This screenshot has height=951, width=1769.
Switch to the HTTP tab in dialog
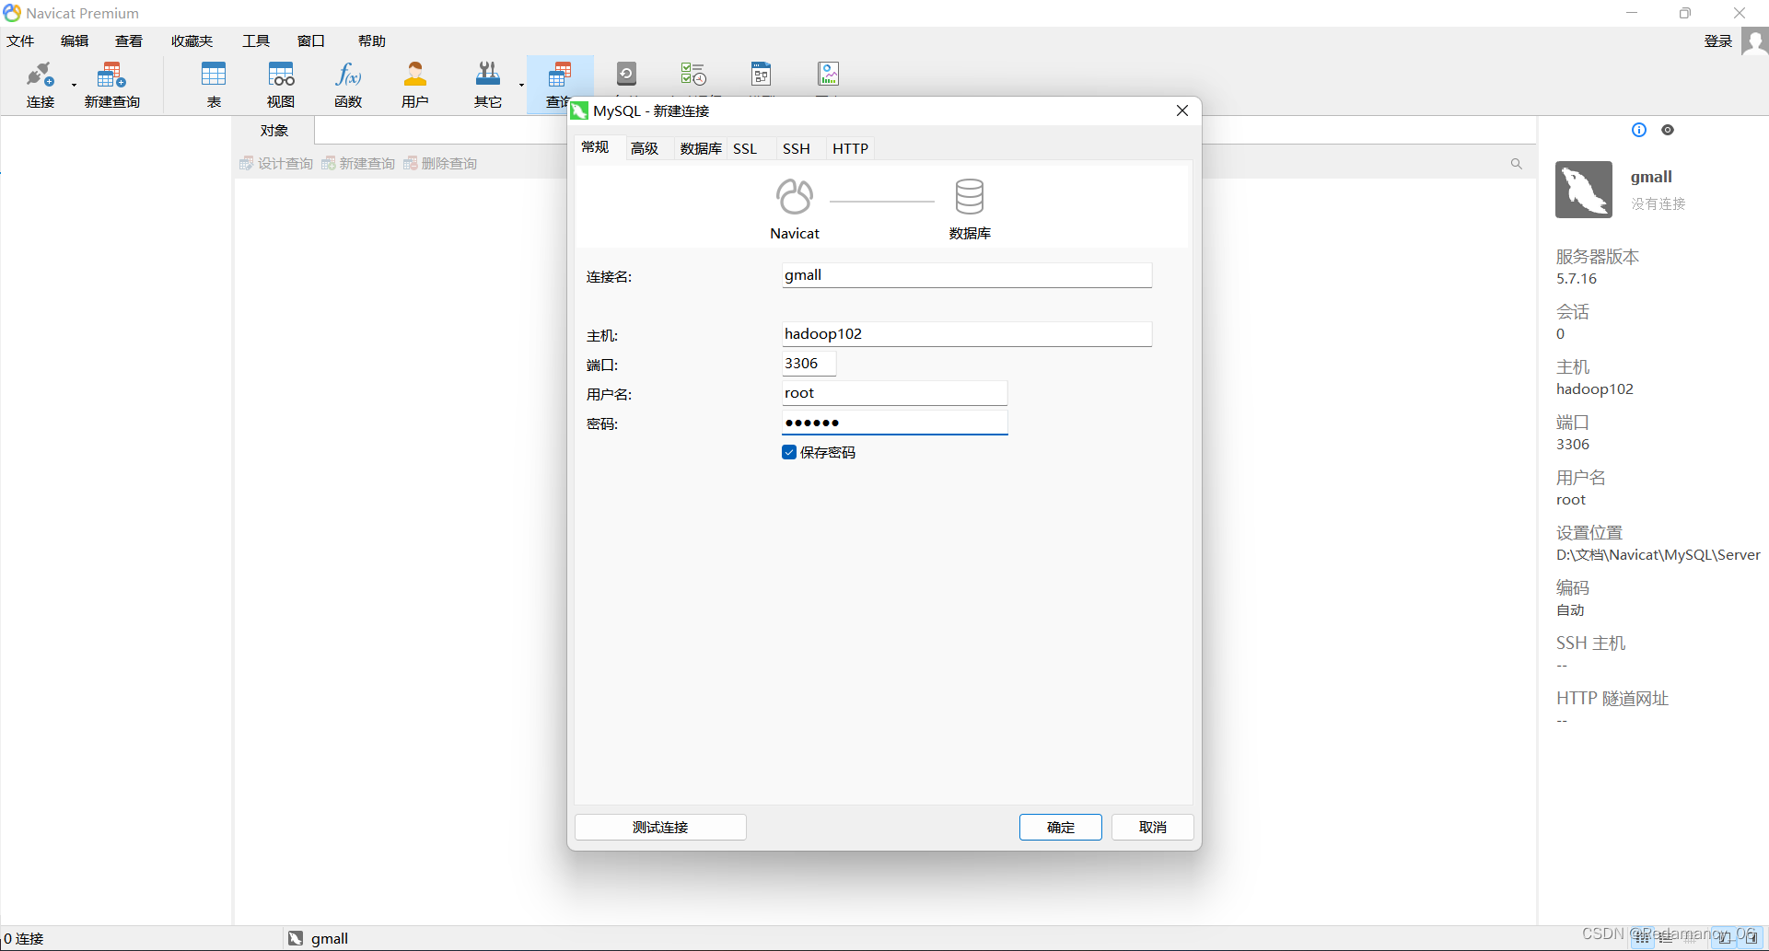851,148
